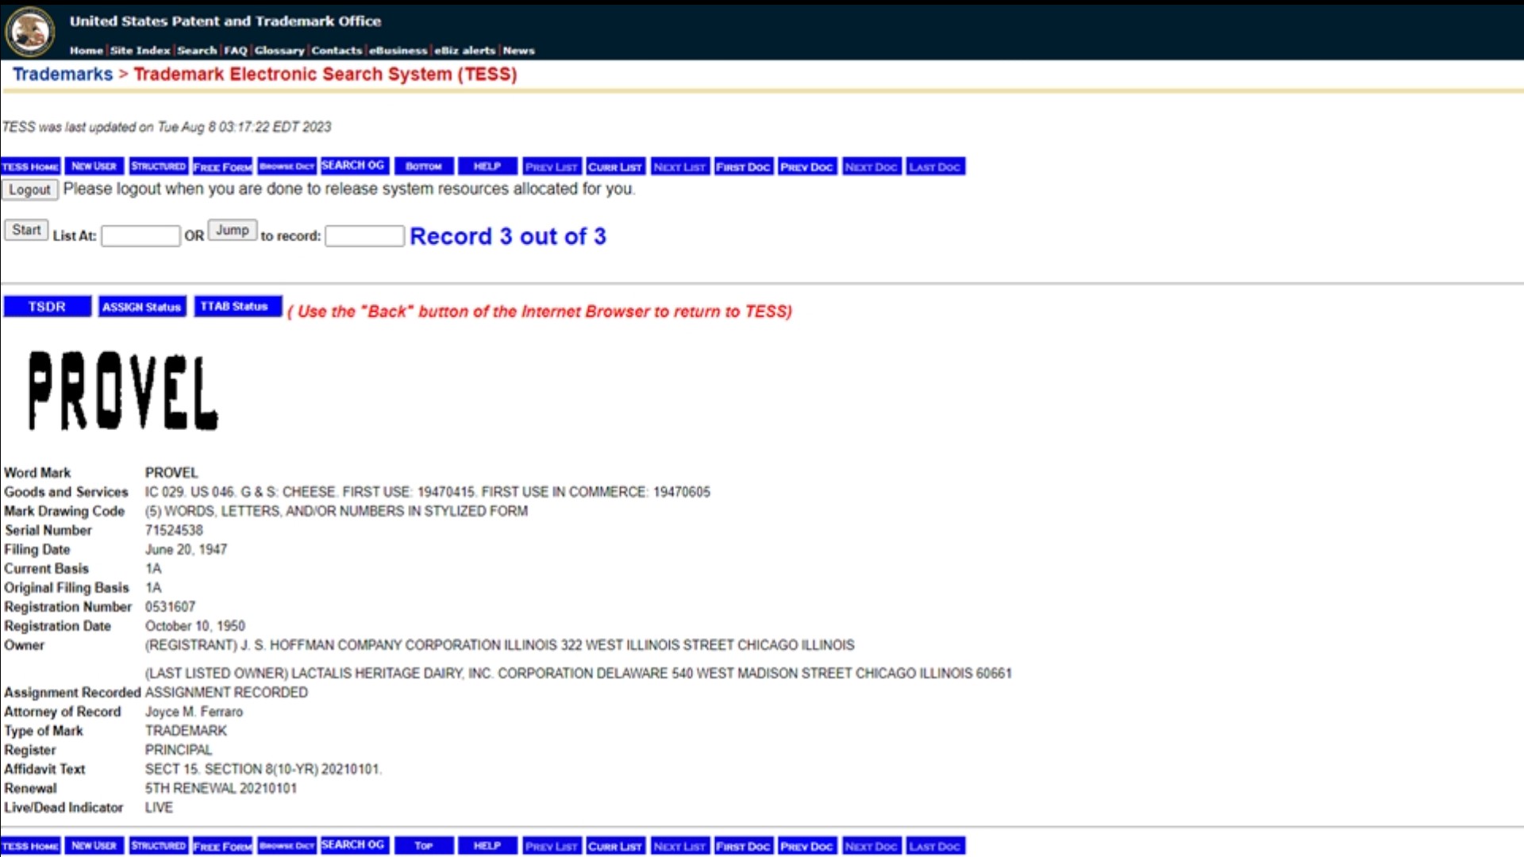The height and width of the screenshot is (857, 1524).
Task: Open the Structured search button at top
Action: pyautogui.click(x=158, y=167)
